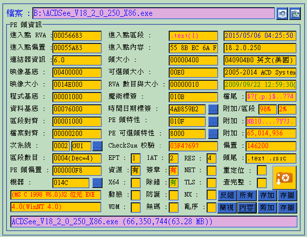Open details button next to 010F characteristics
This screenshot has width=307, height=237.
213,122
